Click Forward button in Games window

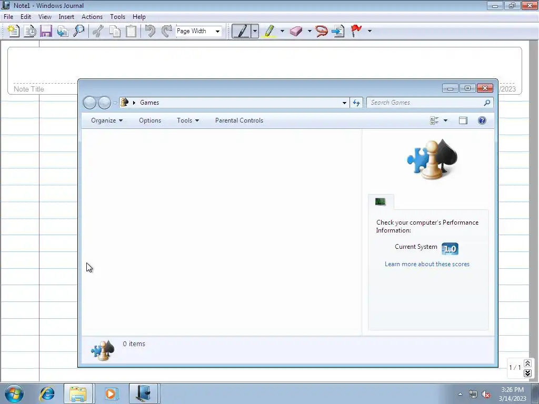[x=105, y=103]
